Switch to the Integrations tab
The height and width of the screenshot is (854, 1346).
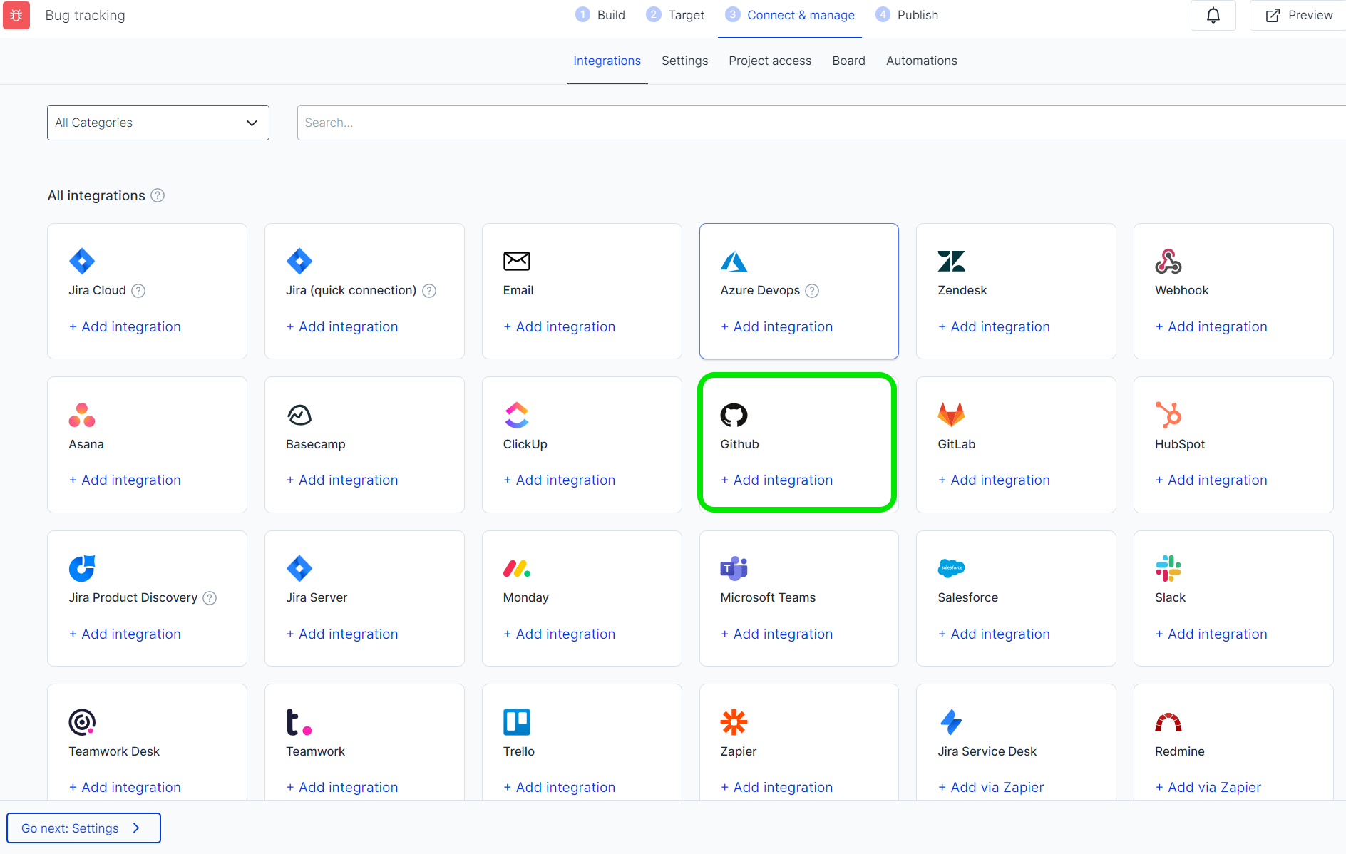point(607,61)
